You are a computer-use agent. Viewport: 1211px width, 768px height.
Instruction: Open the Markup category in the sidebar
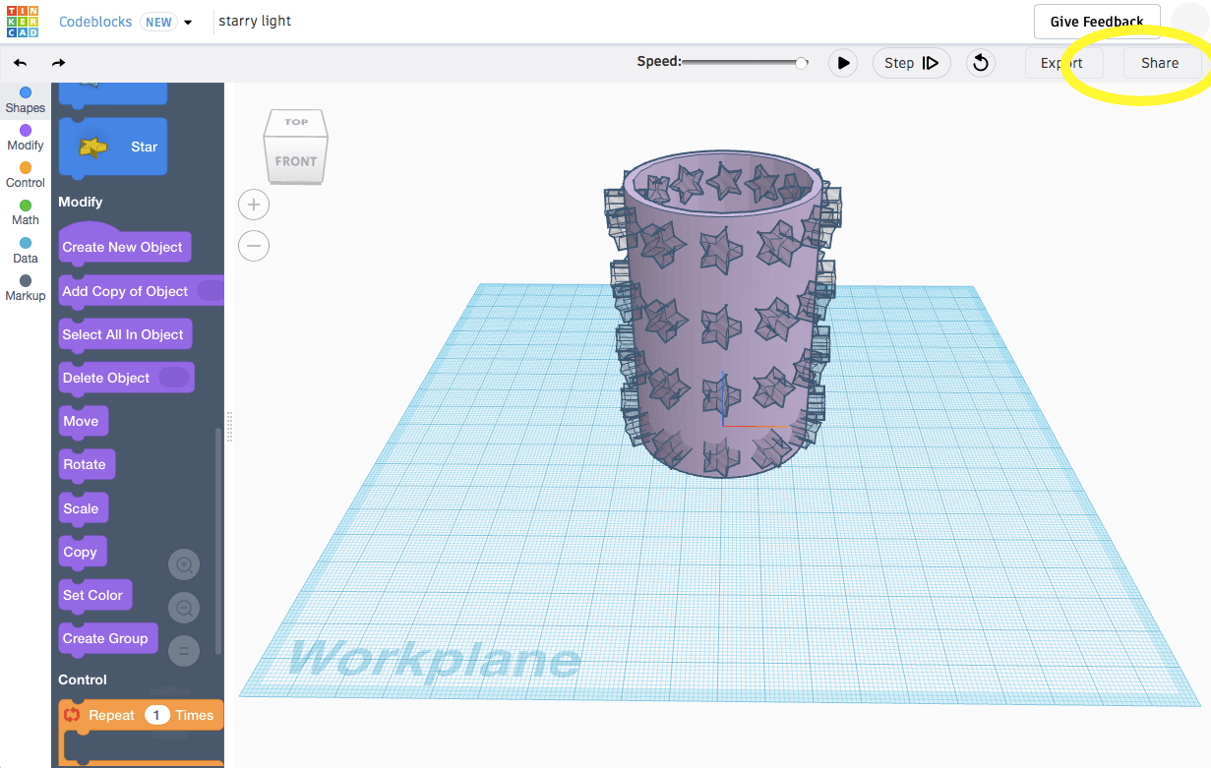coord(25,286)
